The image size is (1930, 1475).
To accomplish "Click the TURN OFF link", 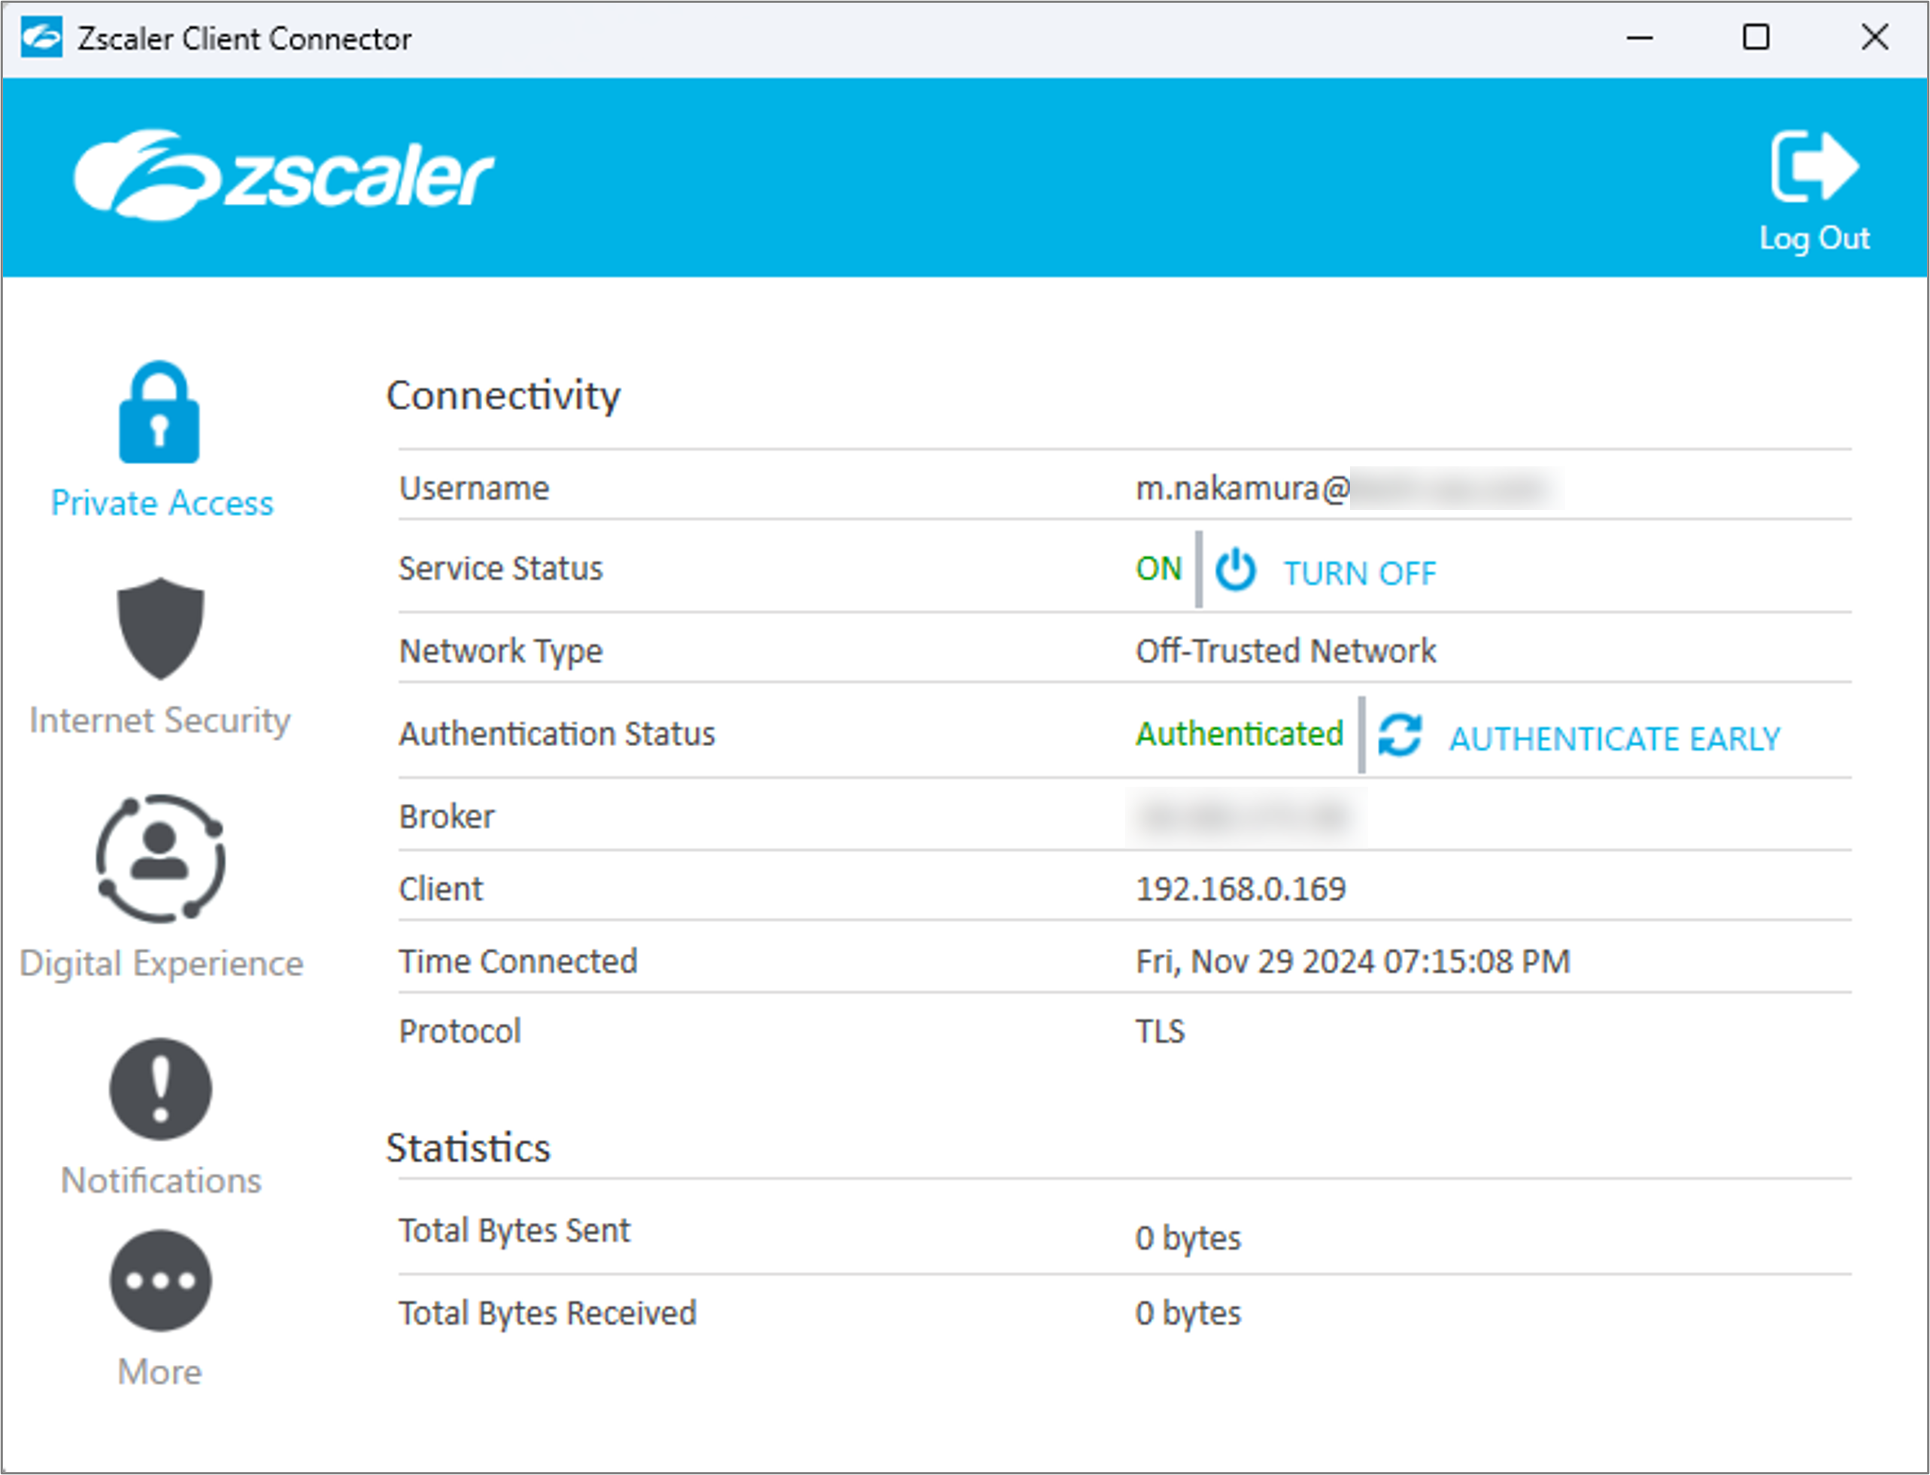I will (x=1360, y=573).
